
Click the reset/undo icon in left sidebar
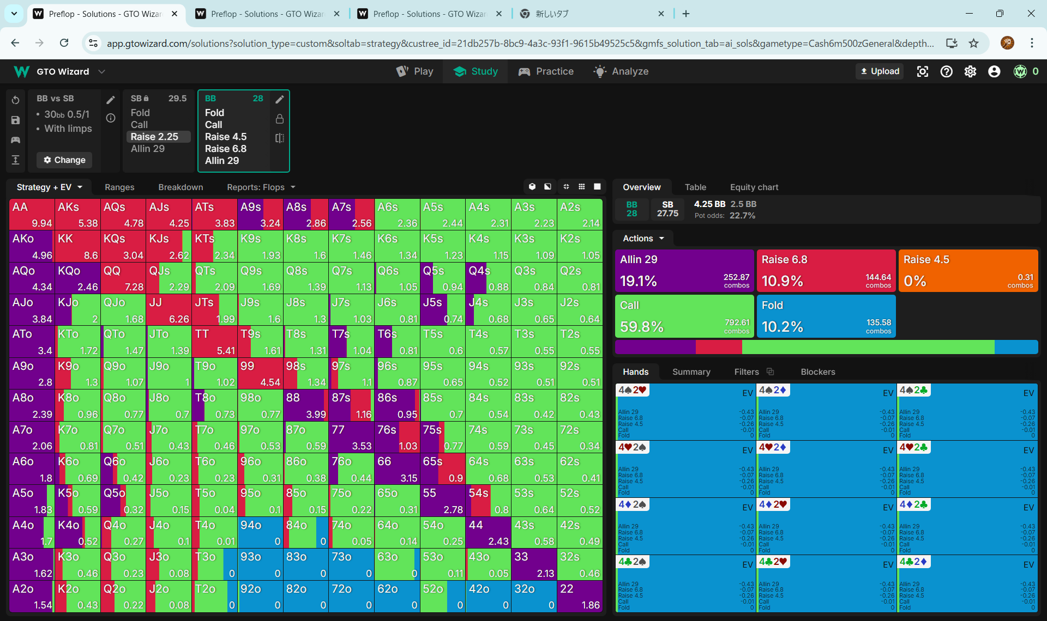15,100
